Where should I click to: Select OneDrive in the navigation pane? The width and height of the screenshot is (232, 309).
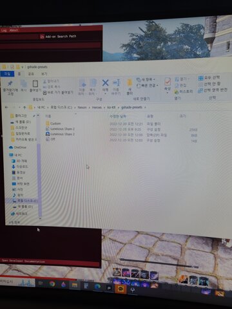[x=20, y=147]
